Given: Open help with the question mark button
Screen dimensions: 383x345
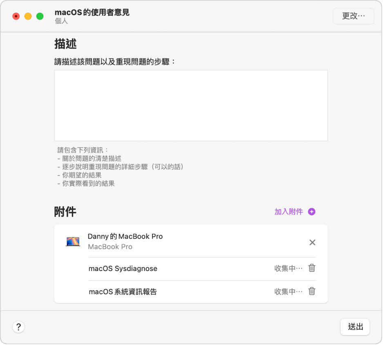Looking at the screenshot, I should click(18, 327).
